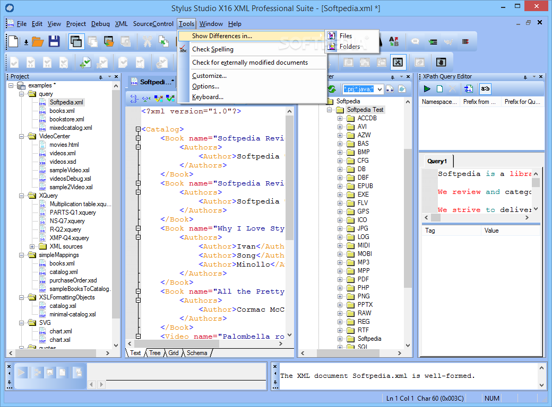
Task: Click the XML editor horizontal scrollbar
Action: click(205, 344)
